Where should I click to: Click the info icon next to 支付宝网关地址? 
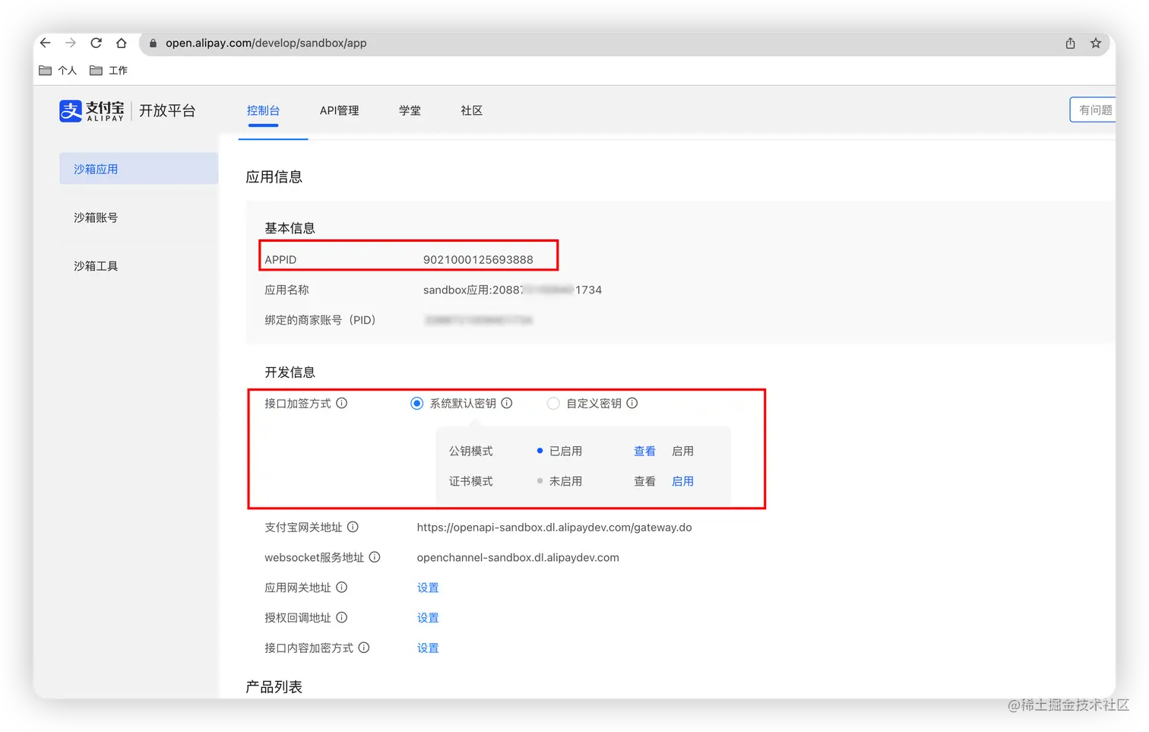(x=353, y=527)
